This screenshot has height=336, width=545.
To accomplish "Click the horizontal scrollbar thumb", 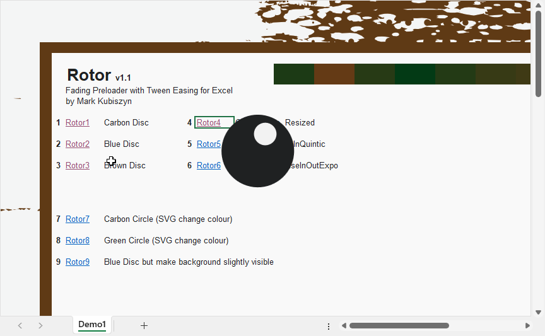I will point(399,326).
